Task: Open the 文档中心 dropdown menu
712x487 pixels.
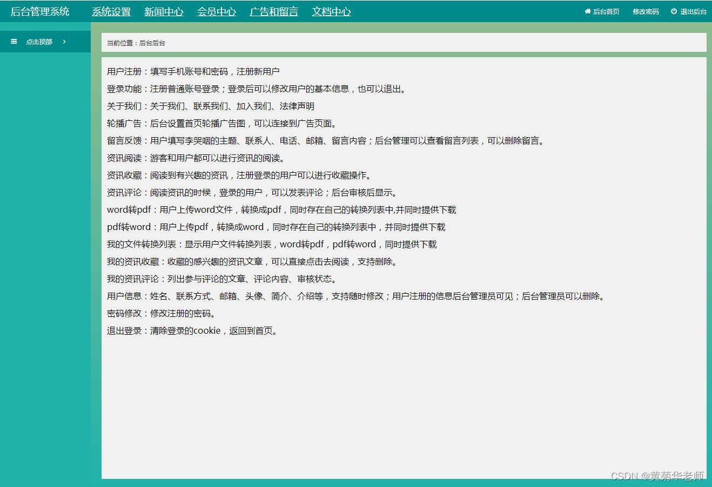Action: pos(331,11)
